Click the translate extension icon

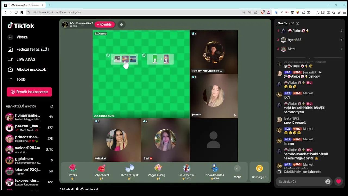click(276, 12)
